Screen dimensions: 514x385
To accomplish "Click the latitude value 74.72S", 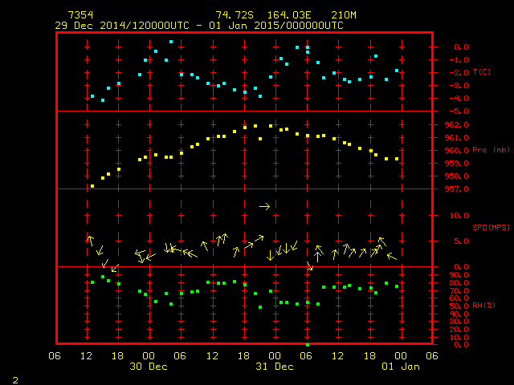I will pos(234,15).
